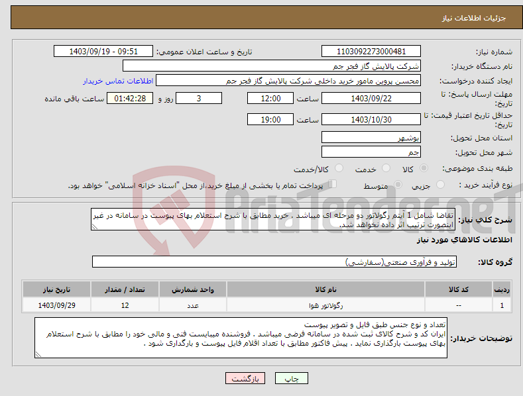Click the چاپ (print) button
Viewport: 523px width, 396px height.
tap(291, 378)
